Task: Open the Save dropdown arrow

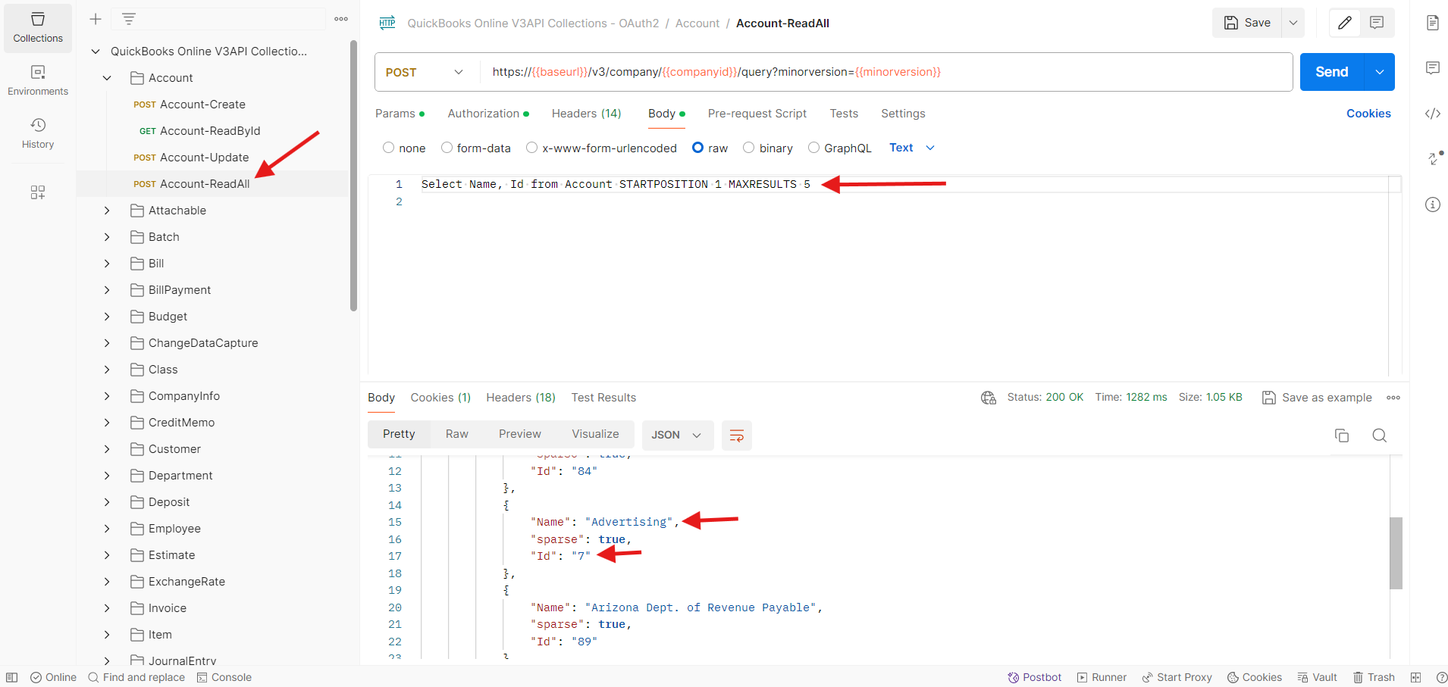Action: coord(1293,23)
